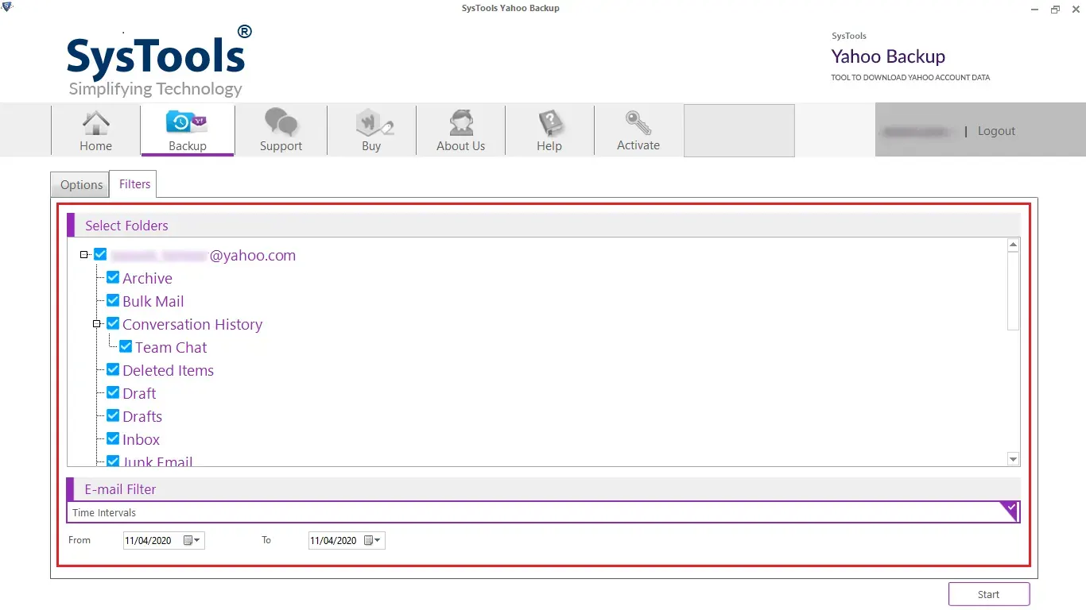Uncheck the yahoo.com account root checkbox
Viewport: 1086px width, 610px height.
pos(100,255)
